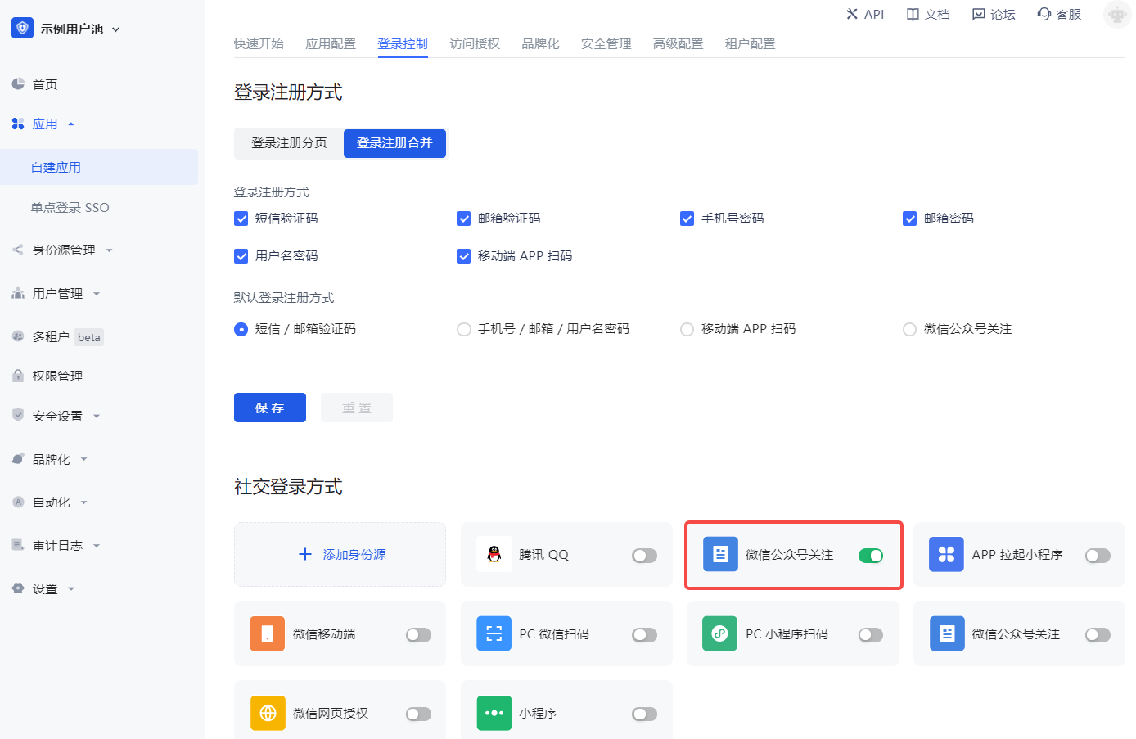Select 单点登录 SSO in the sidebar

click(70, 208)
